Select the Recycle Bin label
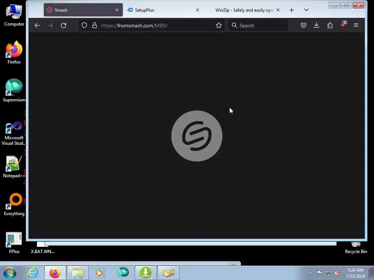Viewport: 374px width, 280px height. click(x=356, y=252)
